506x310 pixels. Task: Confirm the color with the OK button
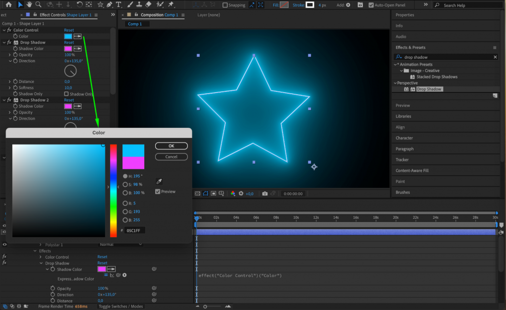[x=171, y=146]
